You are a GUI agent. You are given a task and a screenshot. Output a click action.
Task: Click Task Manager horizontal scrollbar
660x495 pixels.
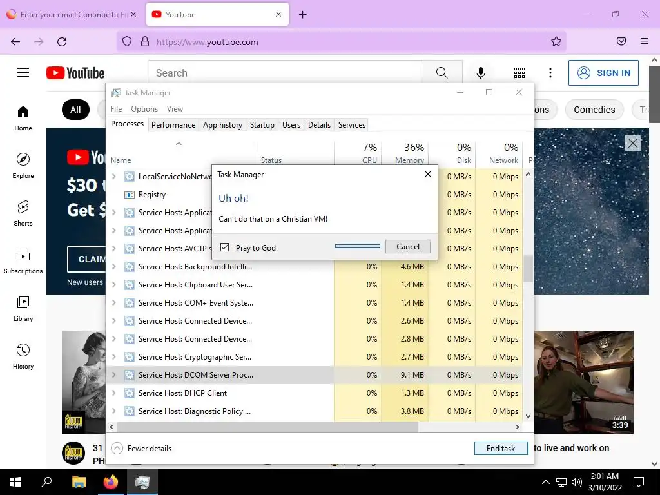(x=267, y=427)
